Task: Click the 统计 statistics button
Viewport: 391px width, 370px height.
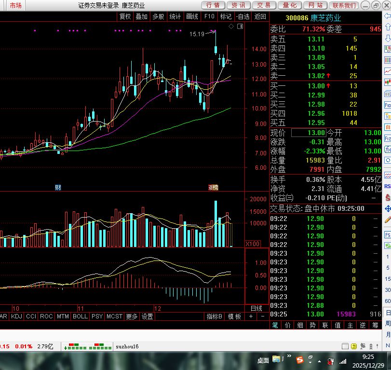Action: click(175, 16)
